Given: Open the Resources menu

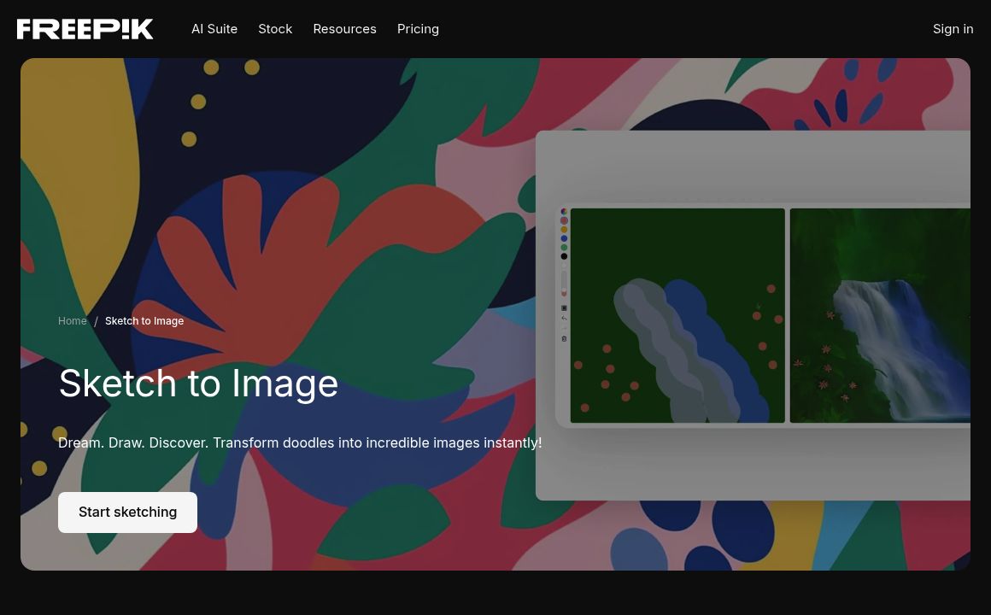Looking at the screenshot, I should click(344, 29).
